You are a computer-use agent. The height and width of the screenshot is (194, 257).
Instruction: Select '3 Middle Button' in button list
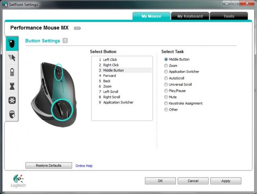(x=125, y=70)
